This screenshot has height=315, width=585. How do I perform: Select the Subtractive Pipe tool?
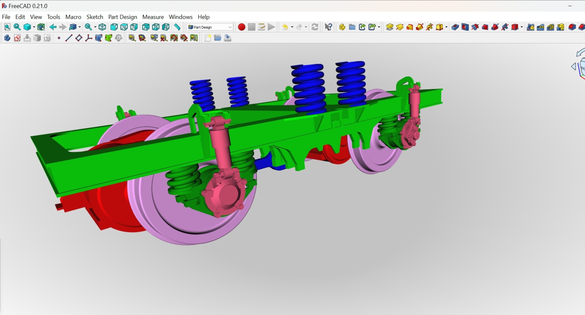point(495,27)
